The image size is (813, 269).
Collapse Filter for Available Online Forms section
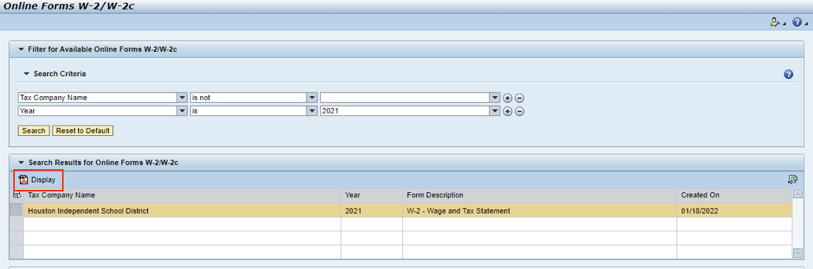21,50
